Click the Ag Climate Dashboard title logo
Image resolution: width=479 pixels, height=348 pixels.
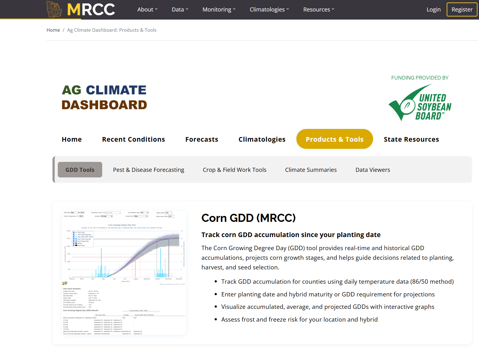(x=104, y=97)
